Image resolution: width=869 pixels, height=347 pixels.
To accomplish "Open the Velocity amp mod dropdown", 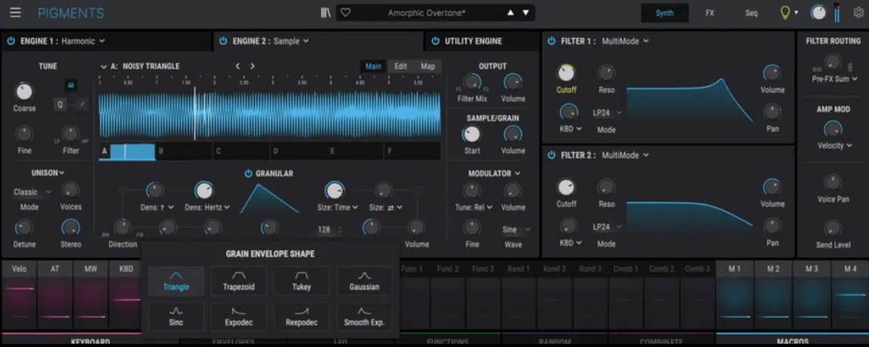I will click(x=835, y=146).
